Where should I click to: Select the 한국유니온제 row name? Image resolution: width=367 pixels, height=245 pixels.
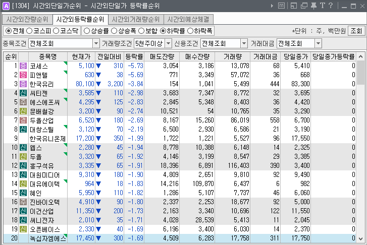click(48, 139)
